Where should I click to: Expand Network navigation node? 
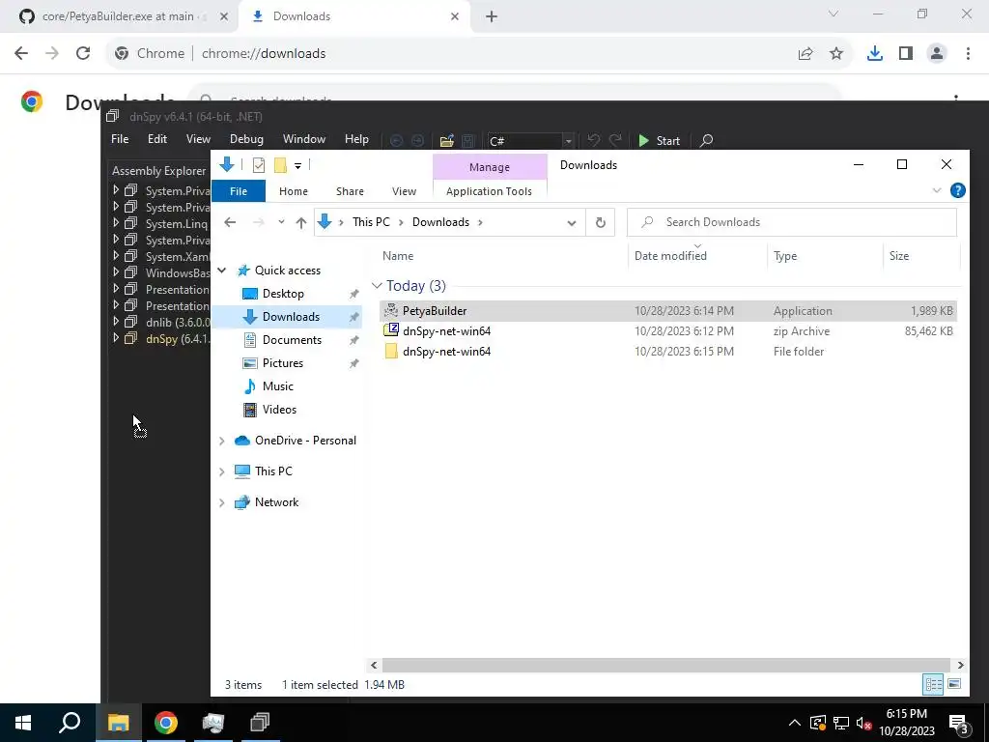click(x=222, y=502)
